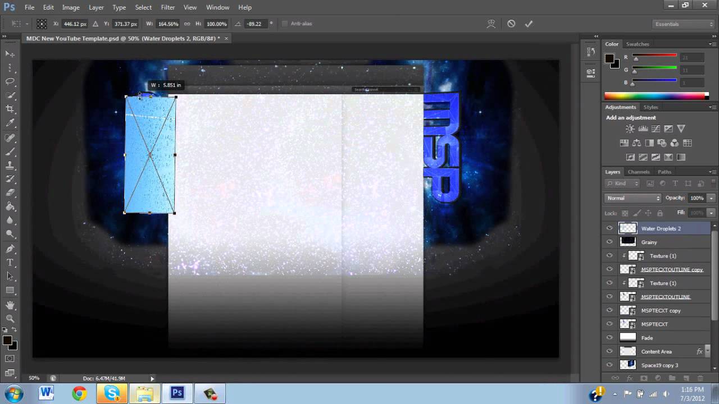This screenshot has width=719, height=404.
Task: Click the foreground color swatch in Color panel
Action: point(609,58)
